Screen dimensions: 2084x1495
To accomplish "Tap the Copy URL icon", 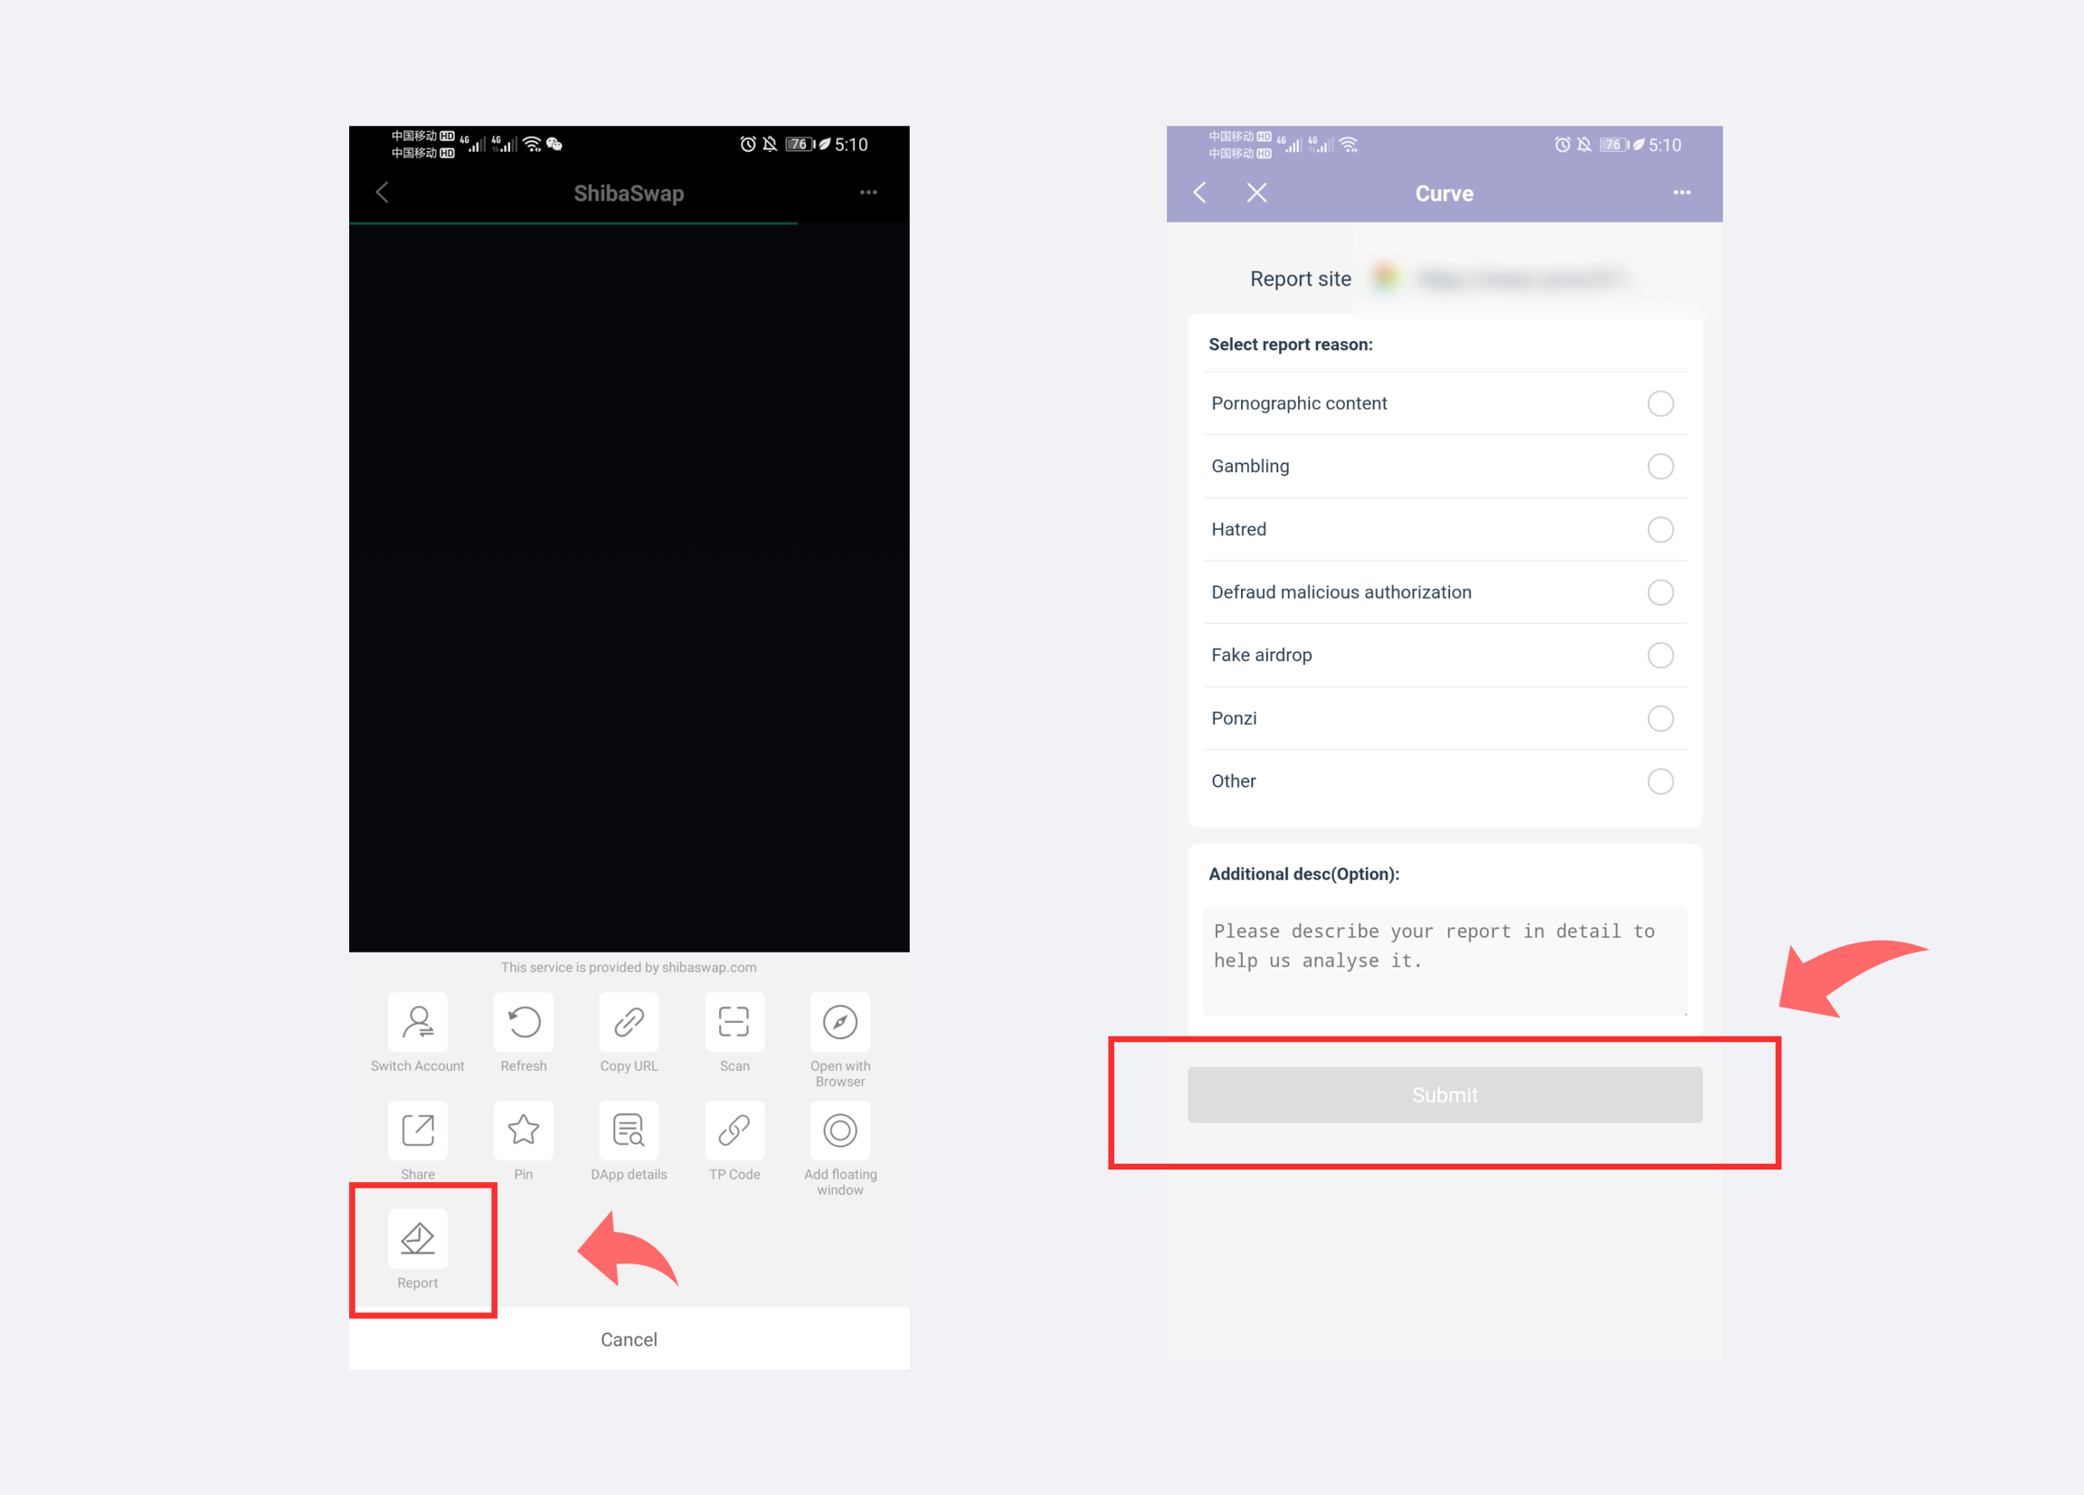I will tap(629, 1022).
